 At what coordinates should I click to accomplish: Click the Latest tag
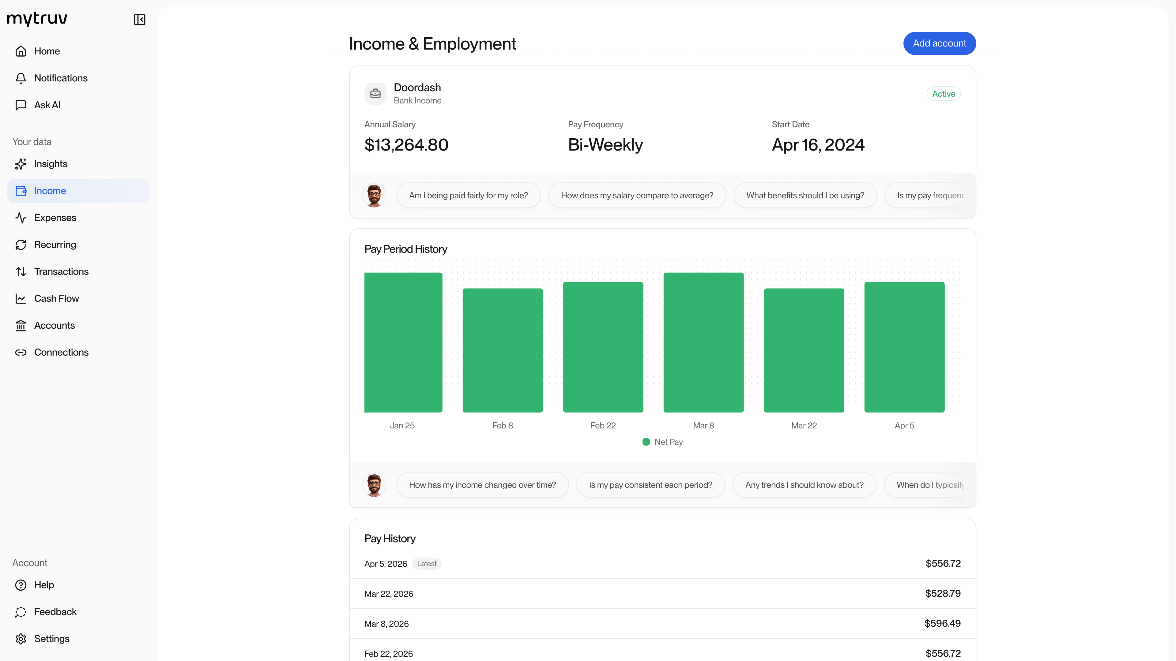pyautogui.click(x=426, y=564)
